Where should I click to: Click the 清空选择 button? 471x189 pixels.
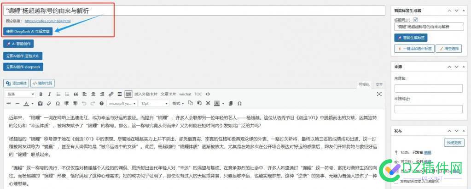coord(449,49)
